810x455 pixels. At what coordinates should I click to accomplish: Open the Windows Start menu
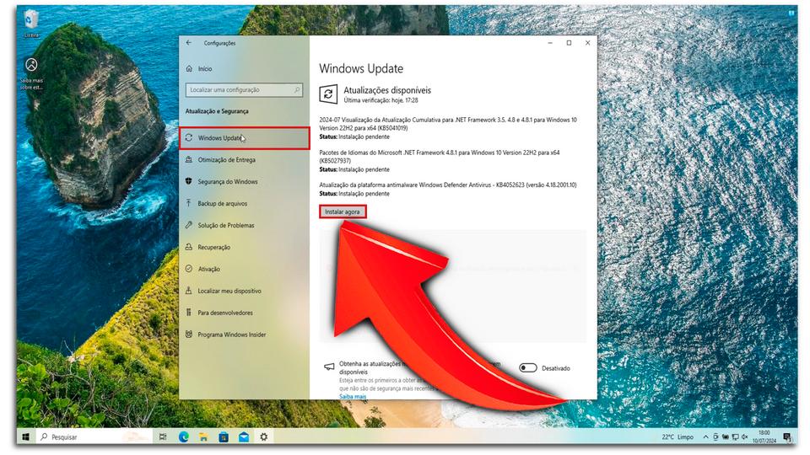[x=26, y=437]
